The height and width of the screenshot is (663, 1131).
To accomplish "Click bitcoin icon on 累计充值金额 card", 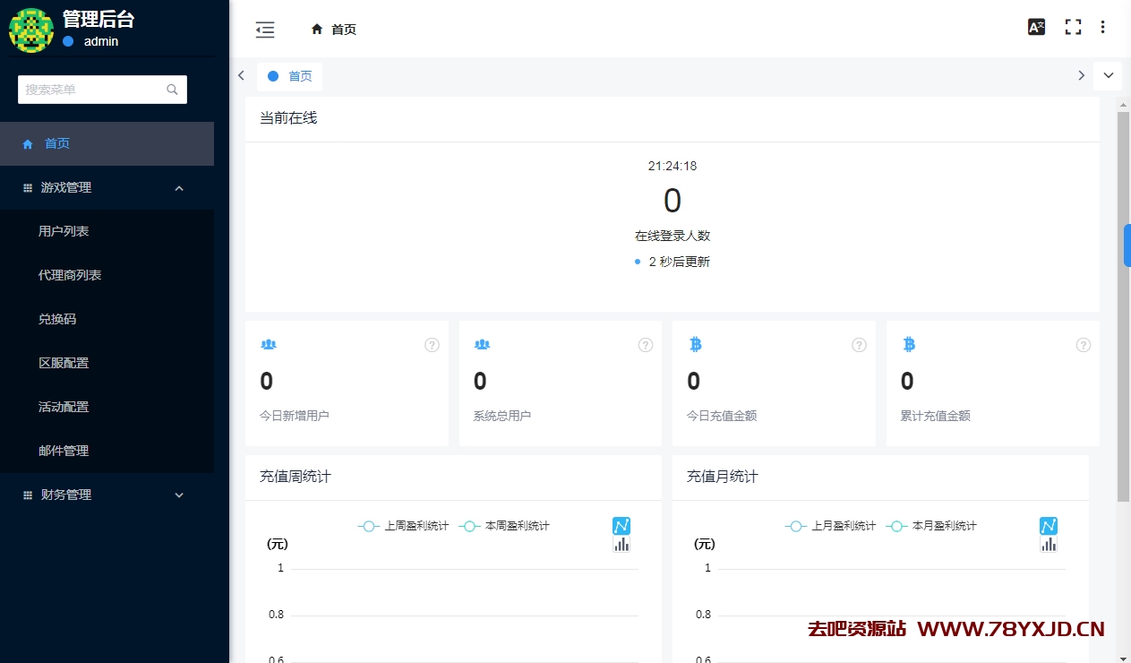I will pos(909,344).
